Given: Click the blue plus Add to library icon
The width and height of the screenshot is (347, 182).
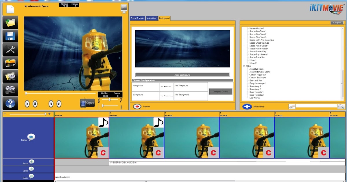Looking at the screenshot, I should click(247, 106).
